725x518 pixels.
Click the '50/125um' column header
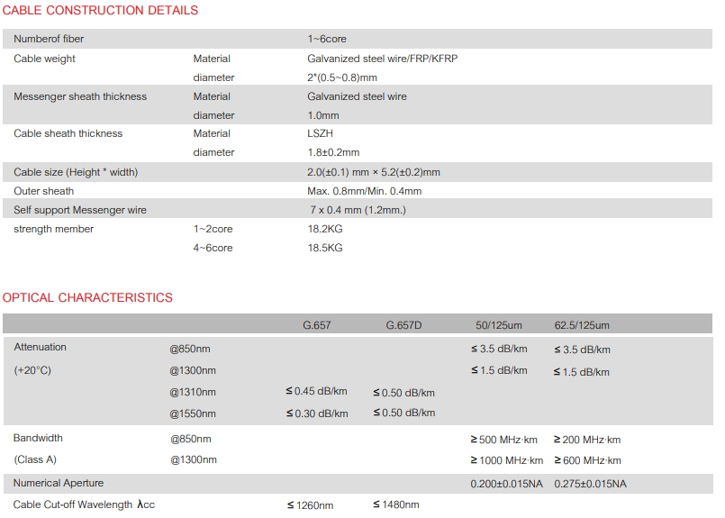[499, 325]
